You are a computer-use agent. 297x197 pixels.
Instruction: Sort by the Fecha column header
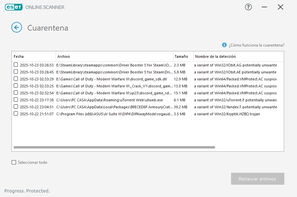coord(33,56)
